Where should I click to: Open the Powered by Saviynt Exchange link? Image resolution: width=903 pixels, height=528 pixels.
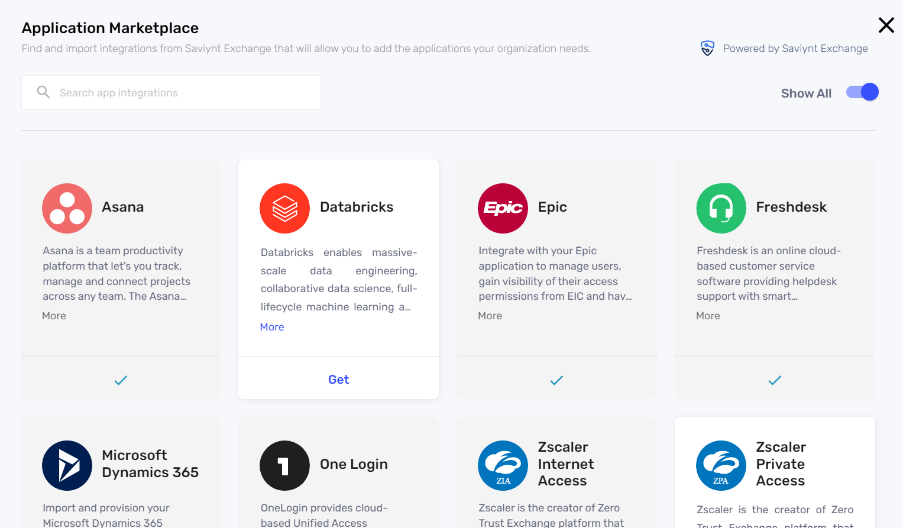click(795, 48)
